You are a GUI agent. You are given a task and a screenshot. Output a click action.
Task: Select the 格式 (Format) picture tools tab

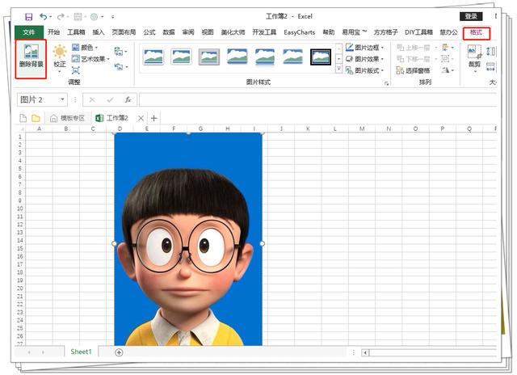pos(476,32)
